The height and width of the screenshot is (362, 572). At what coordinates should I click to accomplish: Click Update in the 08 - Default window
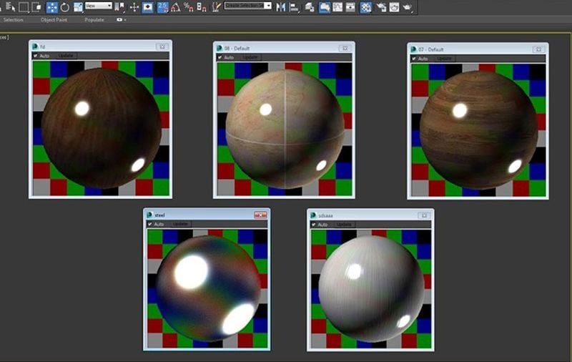[251, 57]
